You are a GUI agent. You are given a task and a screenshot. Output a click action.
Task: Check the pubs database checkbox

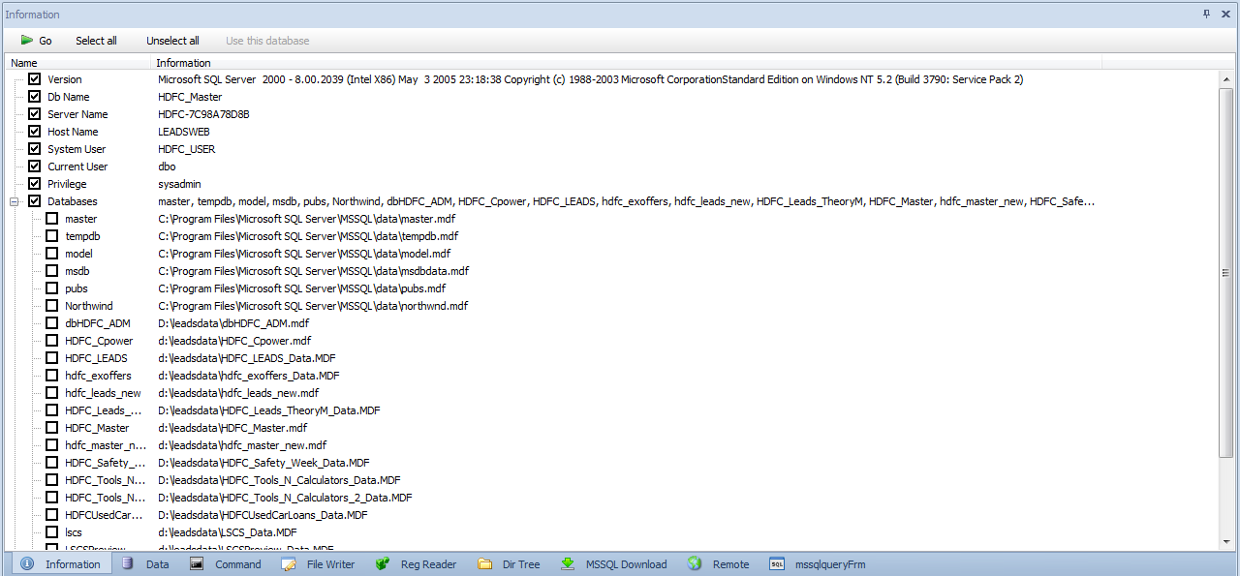[x=52, y=288]
